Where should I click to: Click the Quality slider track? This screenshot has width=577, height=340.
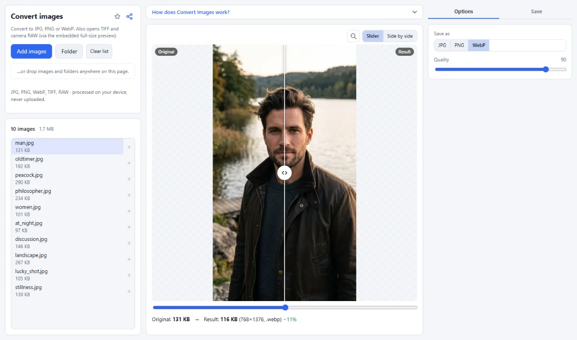(x=500, y=69)
